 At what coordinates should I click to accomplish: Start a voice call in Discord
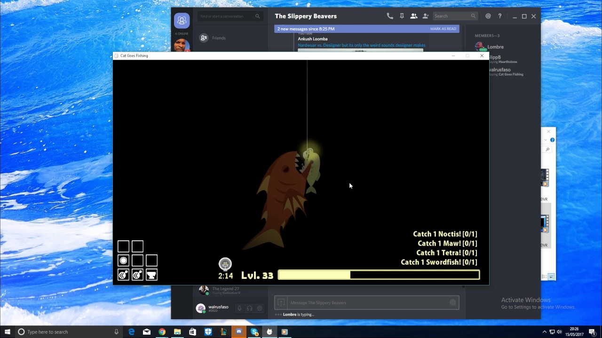(390, 16)
